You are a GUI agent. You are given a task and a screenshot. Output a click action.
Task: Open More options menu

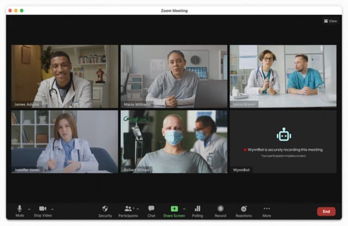[266, 211]
